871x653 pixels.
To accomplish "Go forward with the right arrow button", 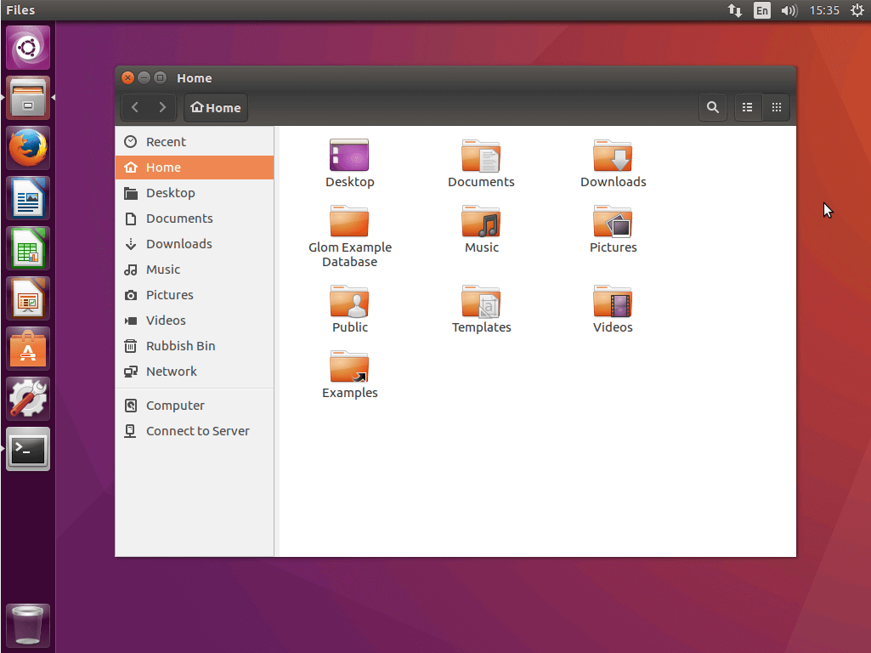I will (x=162, y=107).
